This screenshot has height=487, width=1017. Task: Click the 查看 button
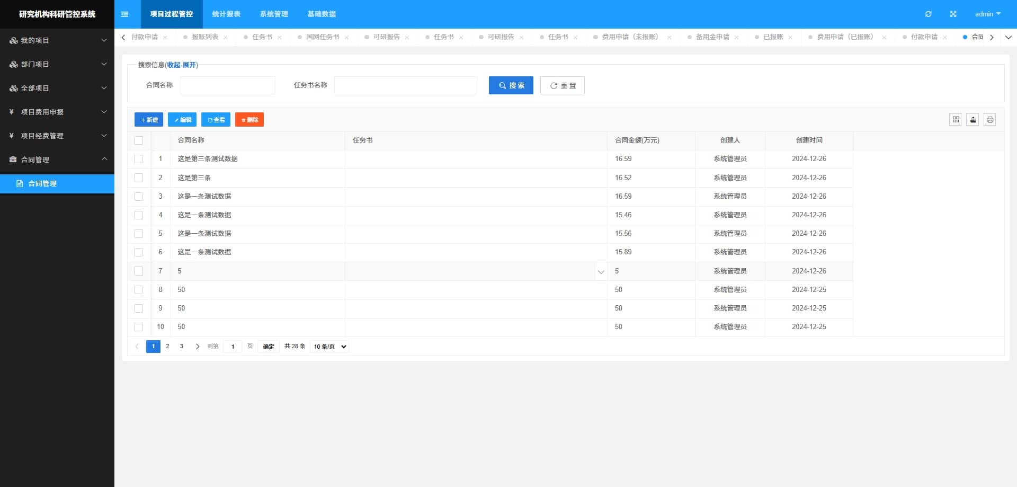[x=216, y=120]
